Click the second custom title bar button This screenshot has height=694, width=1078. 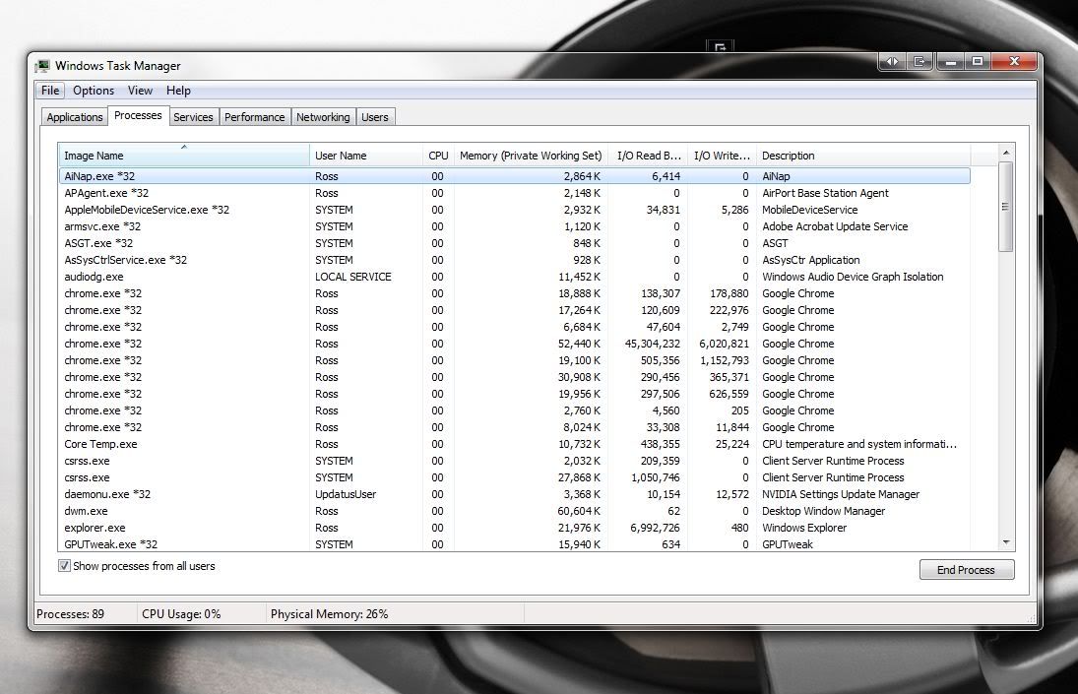919,62
